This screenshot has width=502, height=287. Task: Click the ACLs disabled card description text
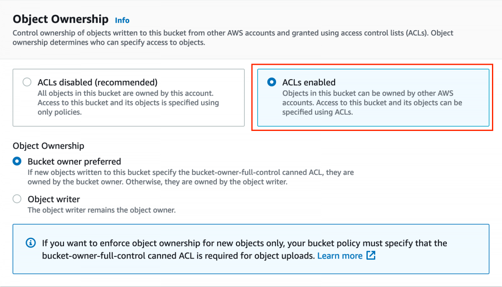pos(128,102)
